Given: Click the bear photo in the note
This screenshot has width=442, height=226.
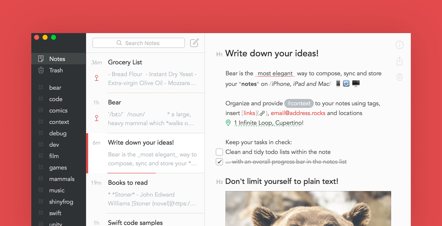Looking at the screenshot, I should point(308,209).
